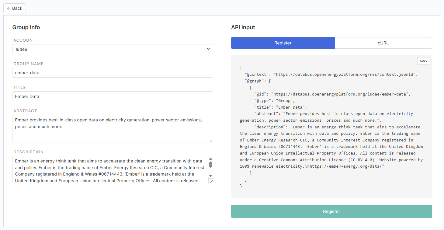This screenshot has height=230, width=444.
Task: Click the Description scrollbar thumb
Action: (x=210, y=165)
